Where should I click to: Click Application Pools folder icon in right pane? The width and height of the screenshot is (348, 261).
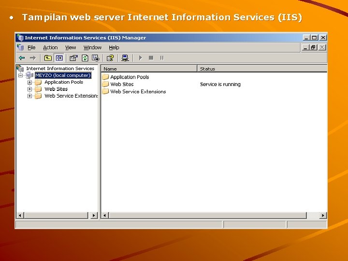pos(105,77)
